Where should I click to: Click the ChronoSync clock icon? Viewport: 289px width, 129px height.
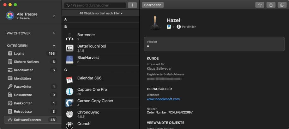(x=69, y=114)
